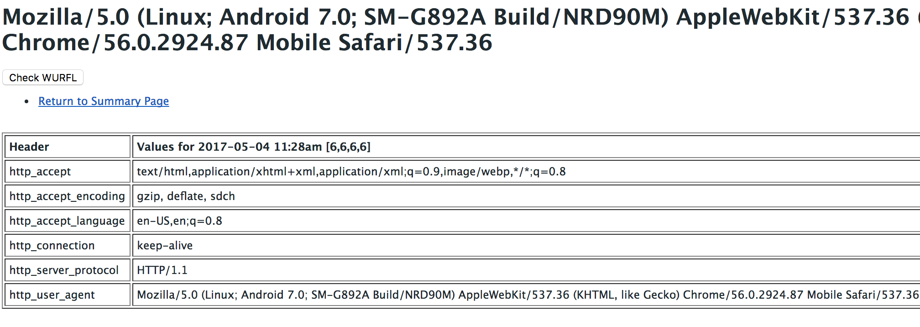Select the http_connection row label

coord(52,245)
